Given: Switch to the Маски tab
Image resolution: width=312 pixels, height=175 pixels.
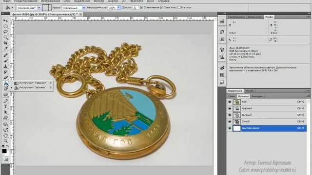Looking at the screenshot, I should pos(249,91).
